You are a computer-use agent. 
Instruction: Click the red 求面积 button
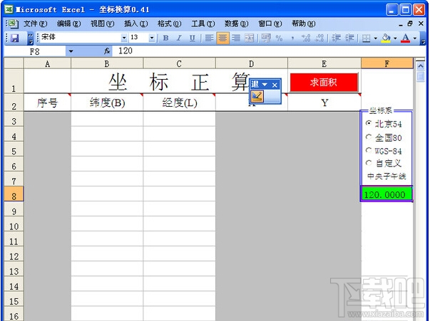tap(324, 83)
